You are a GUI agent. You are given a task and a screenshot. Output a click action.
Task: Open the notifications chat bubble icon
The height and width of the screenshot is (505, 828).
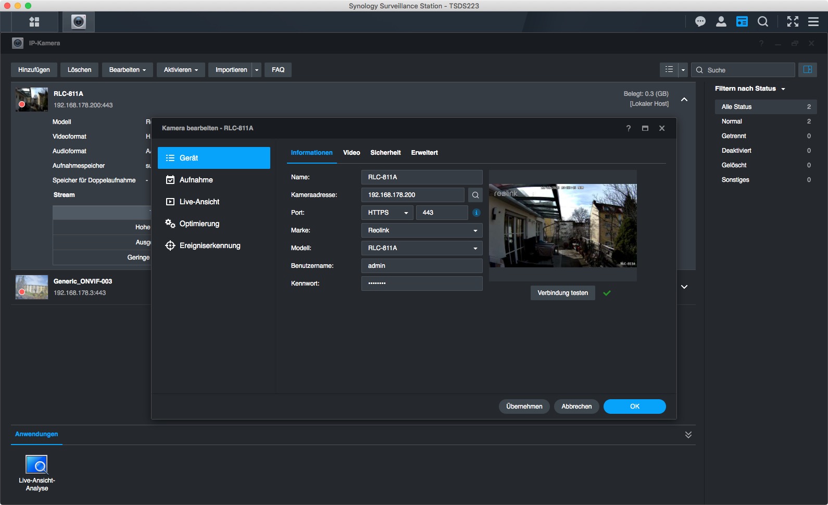tap(700, 22)
